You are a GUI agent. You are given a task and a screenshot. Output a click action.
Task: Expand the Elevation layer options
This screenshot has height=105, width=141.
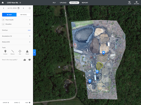30,24
